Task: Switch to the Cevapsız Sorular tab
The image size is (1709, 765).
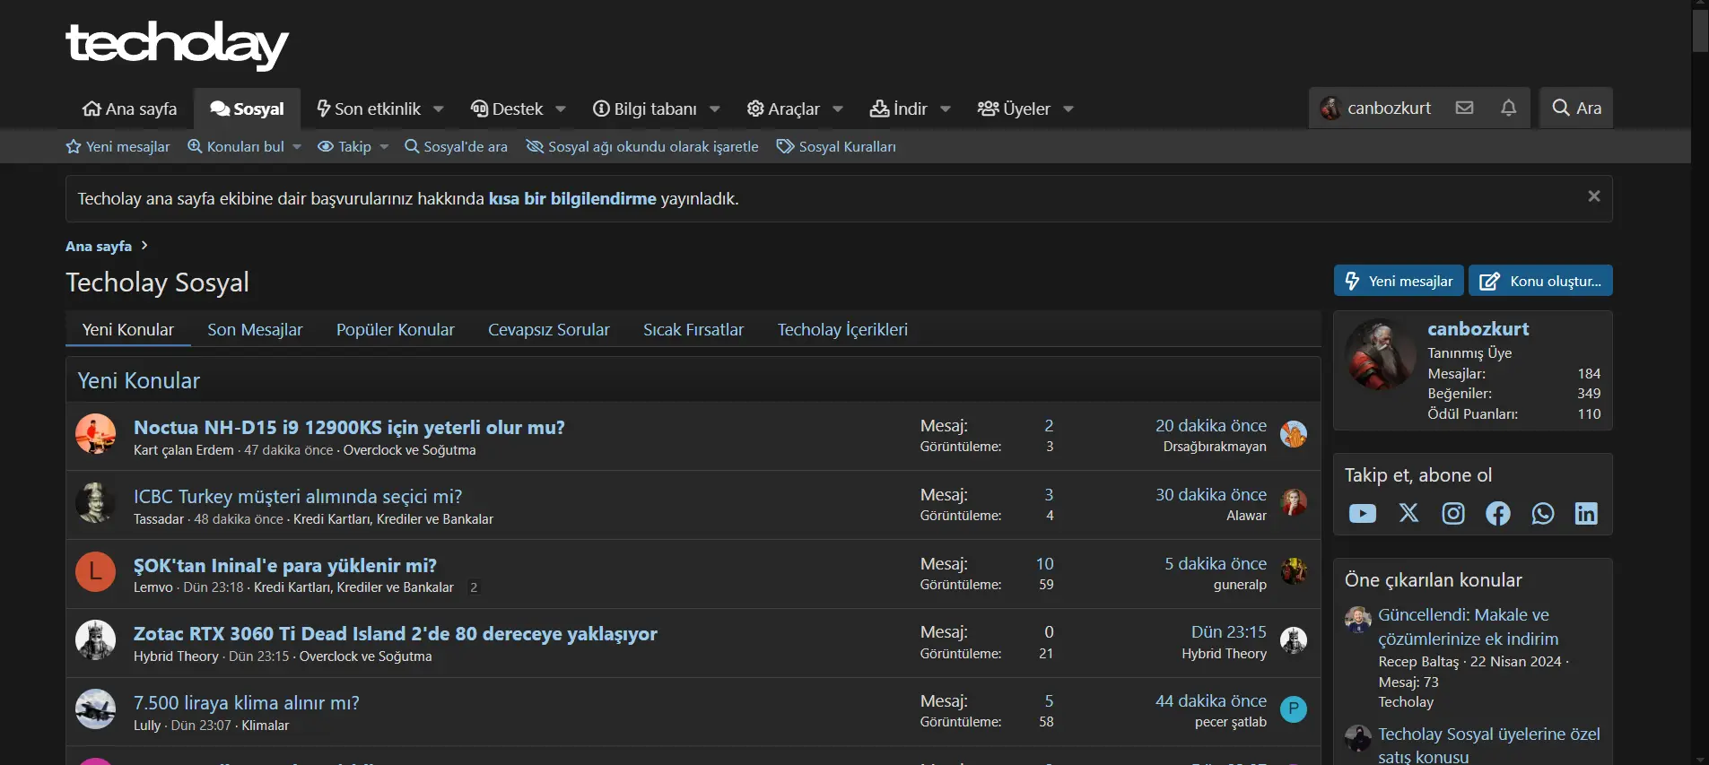Action: click(x=549, y=329)
